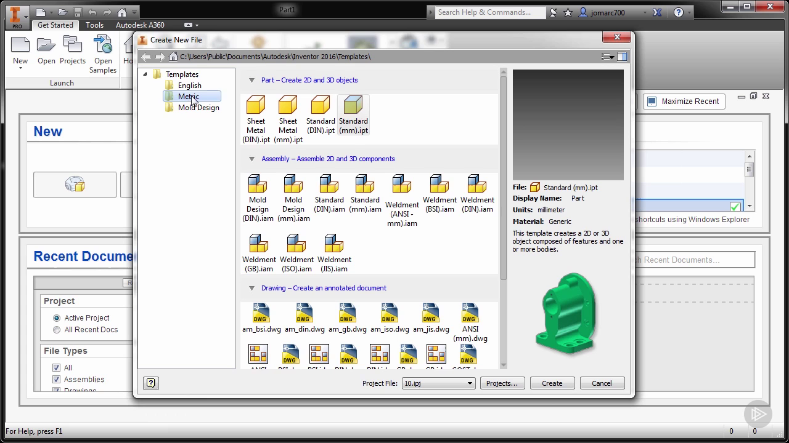Click the Maximize Recent button
The image size is (789, 443).
coord(684,102)
